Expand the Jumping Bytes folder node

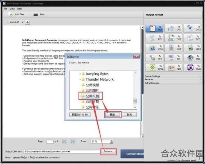tap(80, 74)
